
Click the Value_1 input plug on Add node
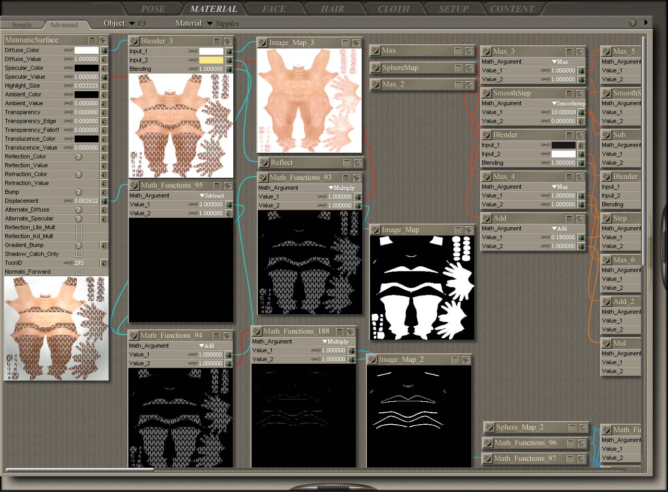[581, 237]
